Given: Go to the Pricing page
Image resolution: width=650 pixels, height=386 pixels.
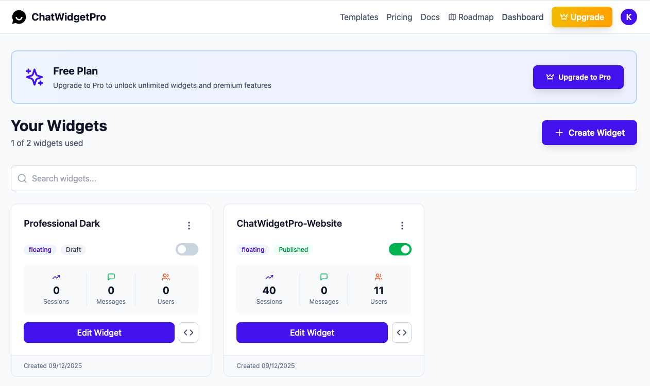Looking at the screenshot, I should (x=399, y=17).
